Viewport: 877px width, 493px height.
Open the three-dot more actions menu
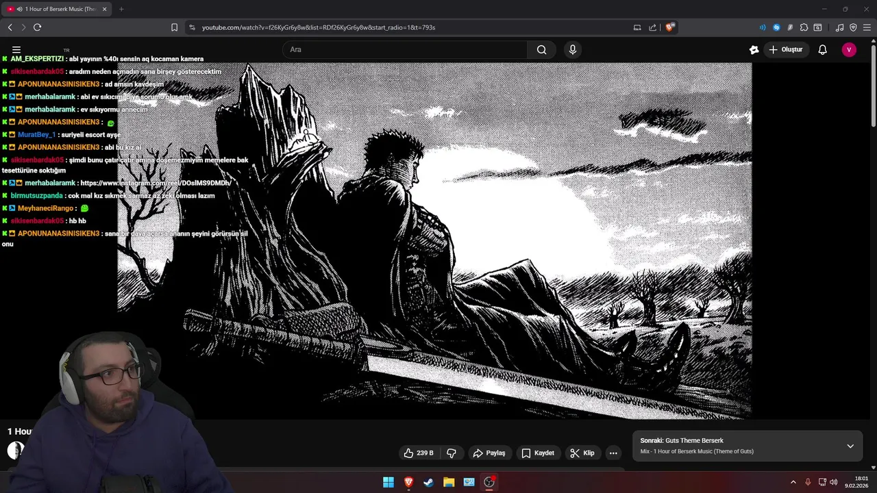click(x=613, y=453)
